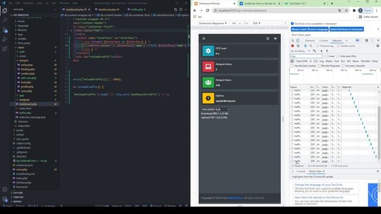Click the Chrome address bar
Viewport: 381px width, 214px height.
coord(276,11)
